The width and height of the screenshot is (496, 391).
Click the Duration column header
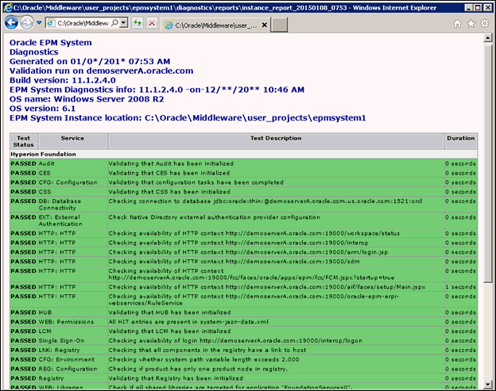(460, 141)
